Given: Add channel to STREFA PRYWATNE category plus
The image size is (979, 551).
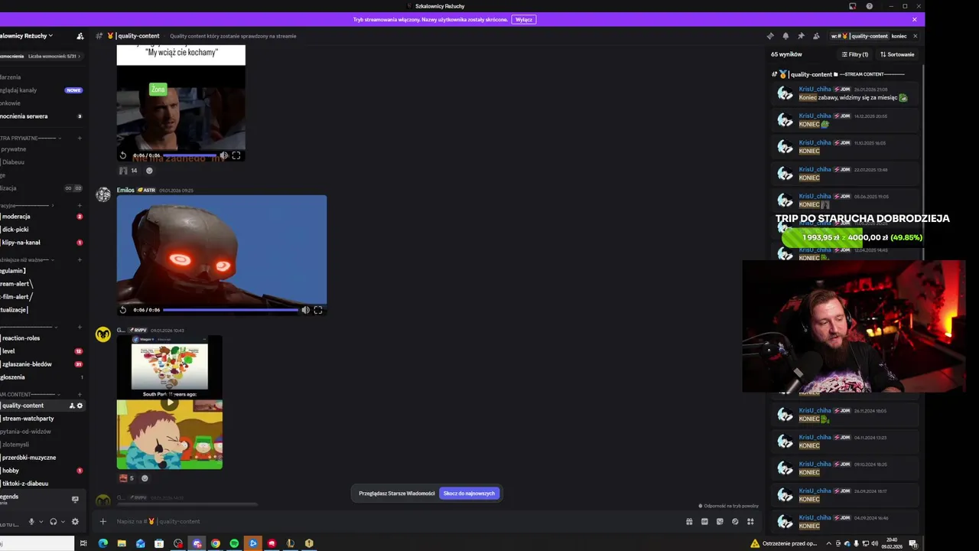Looking at the screenshot, I should (x=80, y=139).
